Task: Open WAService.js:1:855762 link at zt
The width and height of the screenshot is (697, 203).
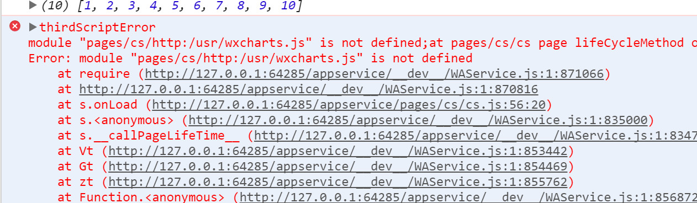Action: (339, 182)
